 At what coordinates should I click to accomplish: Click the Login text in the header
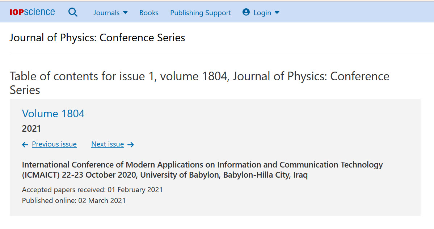point(262,13)
